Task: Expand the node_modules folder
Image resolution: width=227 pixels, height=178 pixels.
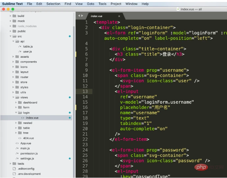Action: pyautogui.click(x=11, y=26)
